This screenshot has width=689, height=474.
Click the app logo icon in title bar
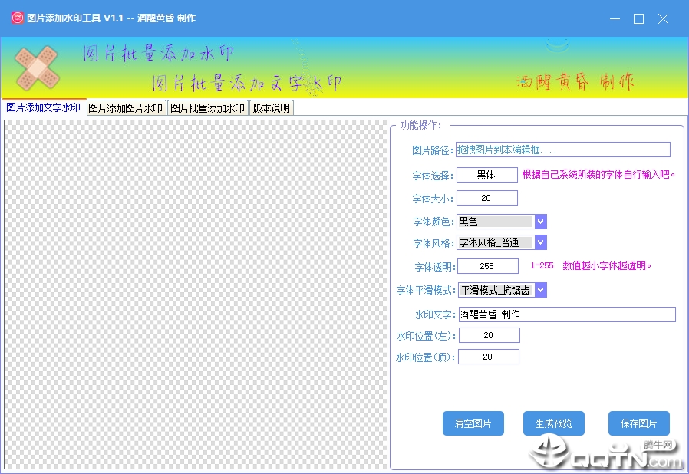[16, 18]
